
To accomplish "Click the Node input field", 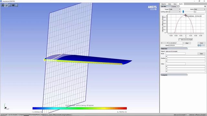I will [x=176, y=53].
